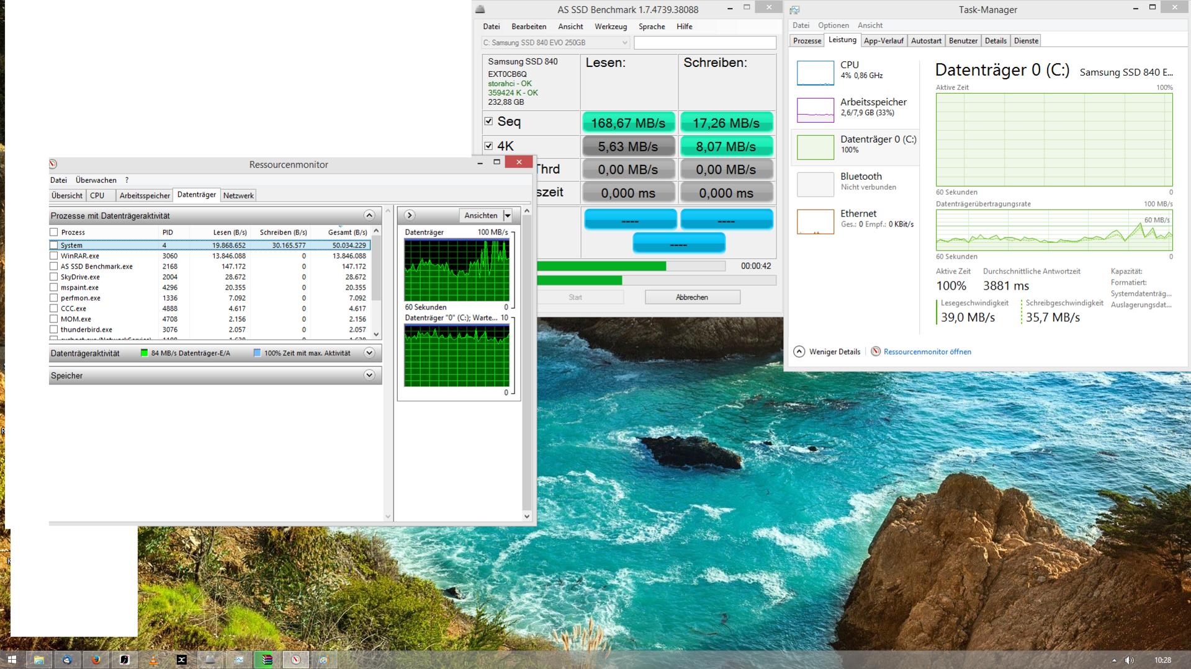The image size is (1191, 669).
Task: Open the App-Verlauf tab in Task-Manager
Action: coord(884,41)
